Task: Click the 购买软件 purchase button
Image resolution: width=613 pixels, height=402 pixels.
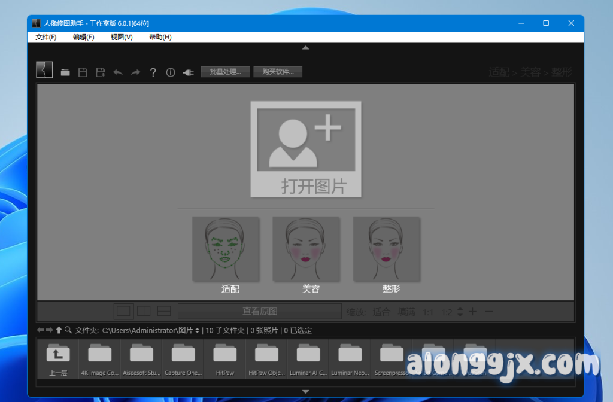Action: tap(278, 72)
